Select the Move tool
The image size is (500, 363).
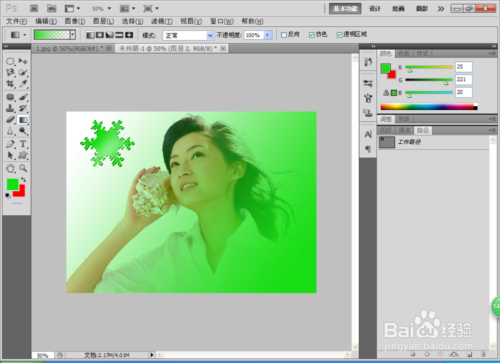tap(23, 61)
